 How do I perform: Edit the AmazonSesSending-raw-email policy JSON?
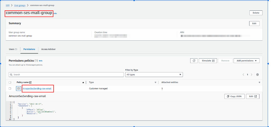[253, 97]
